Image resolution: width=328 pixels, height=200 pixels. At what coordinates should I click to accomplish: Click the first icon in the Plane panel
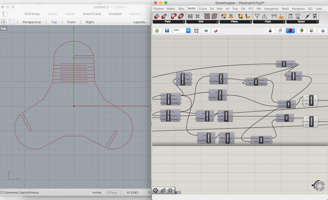tap(224, 16)
